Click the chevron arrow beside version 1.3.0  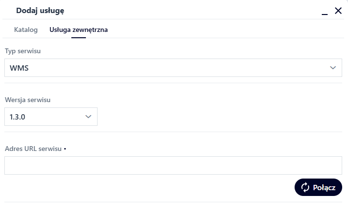click(x=88, y=117)
